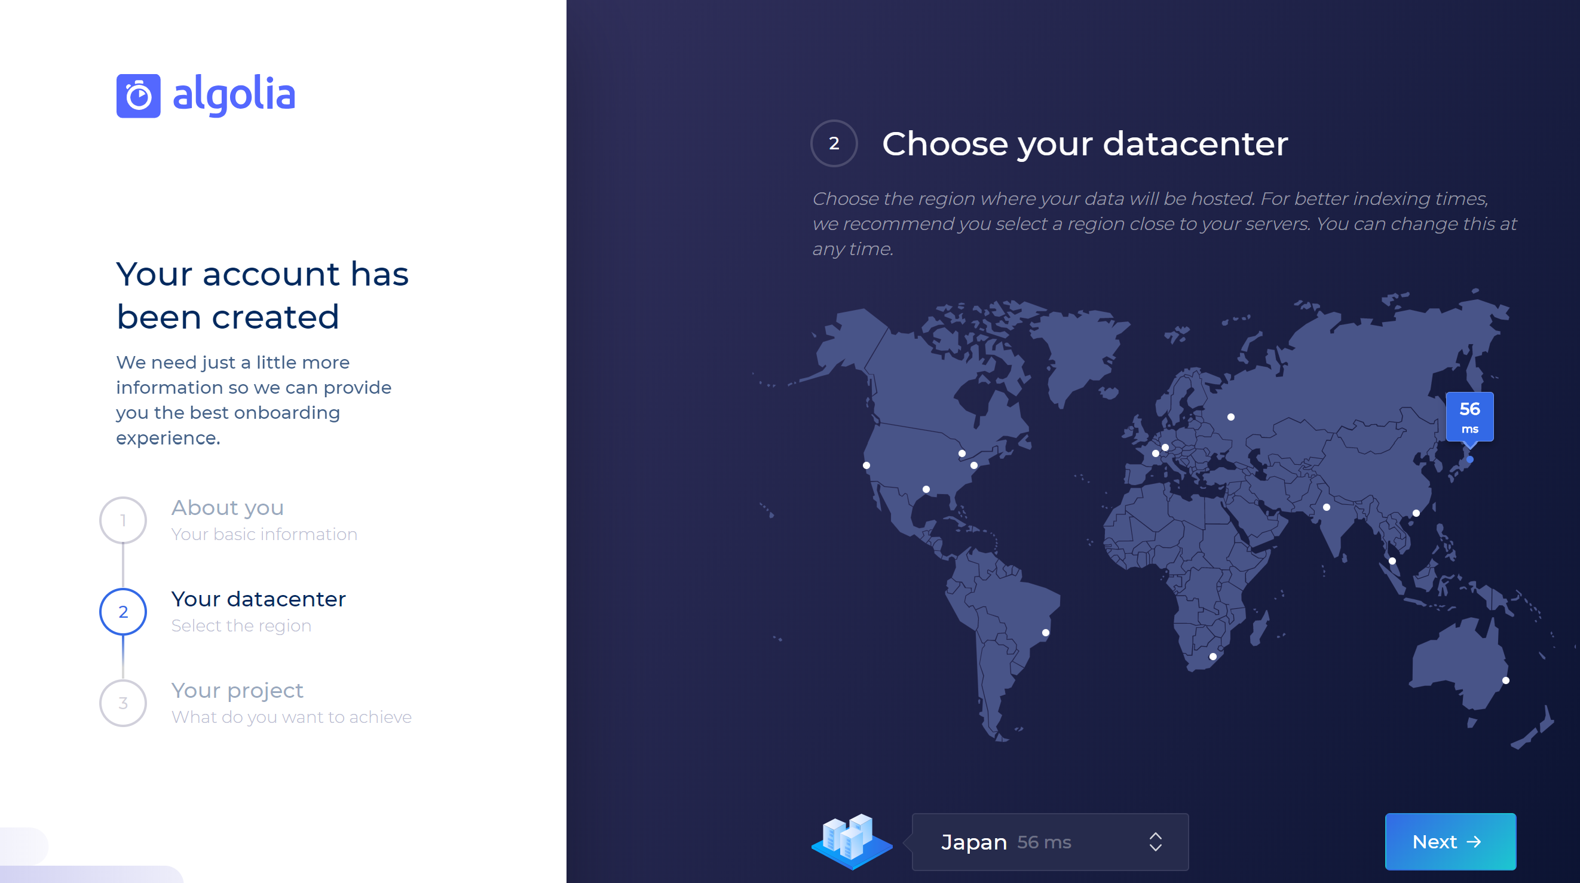Select the US West coast datacenter dot
The height and width of the screenshot is (883, 1580).
coord(866,465)
